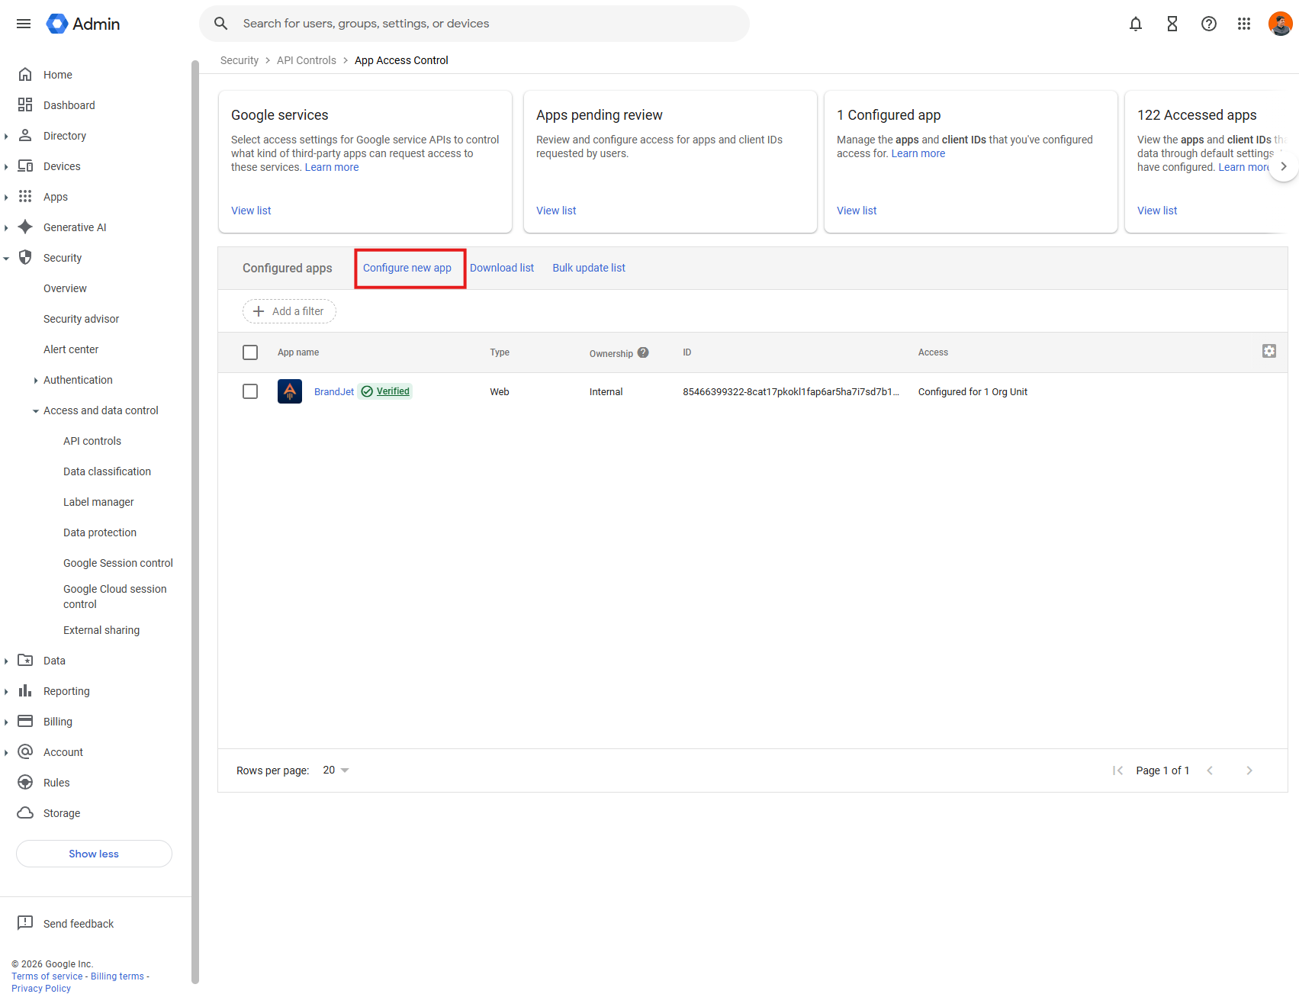Screen dimensions: 1299x994
Task: Click the Verified badge for BrandJet
Action: coord(386,391)
